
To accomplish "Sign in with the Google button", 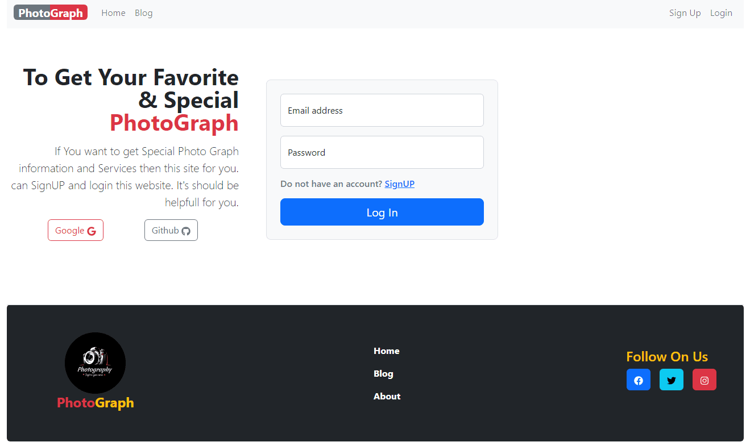I will [76, 230].
